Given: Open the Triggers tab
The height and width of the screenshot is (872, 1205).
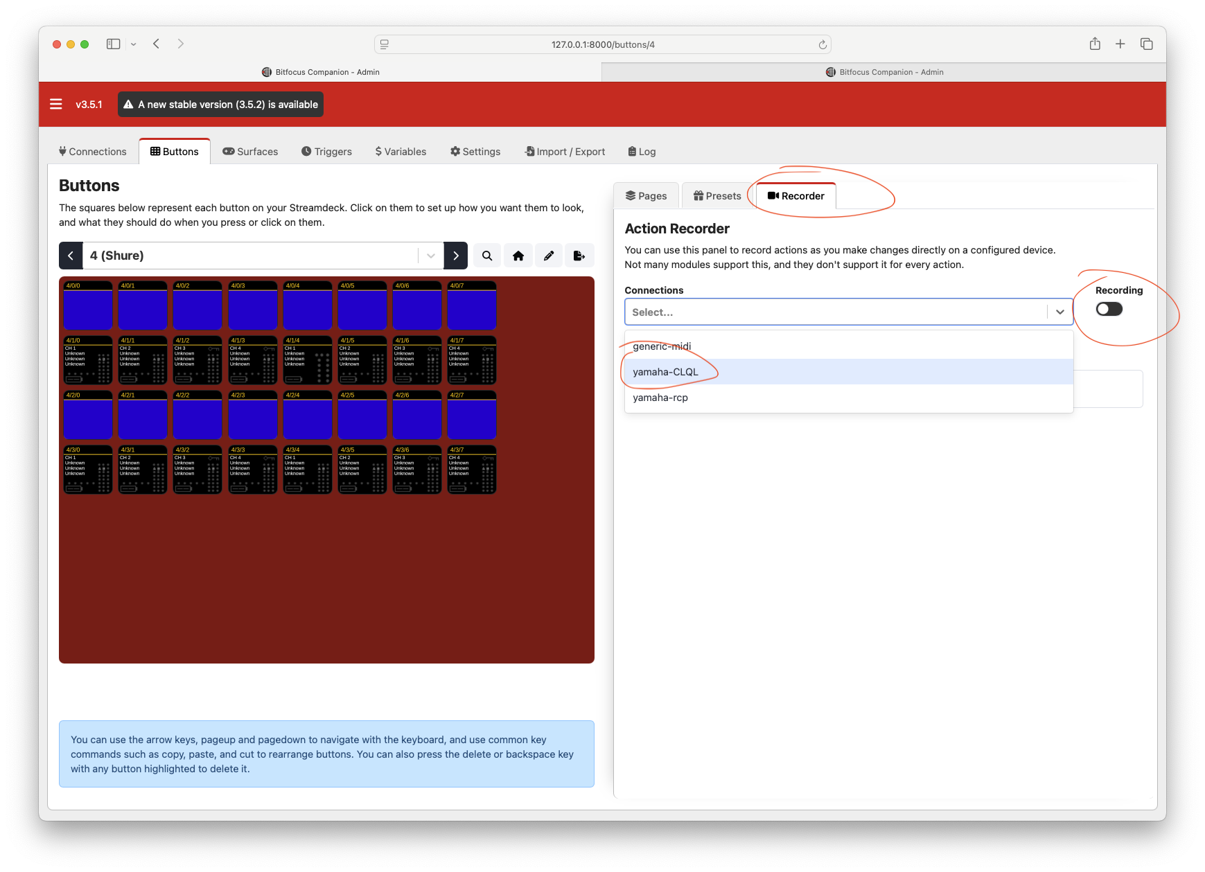Looking at the screenshot, I should [x=326, y=152].
